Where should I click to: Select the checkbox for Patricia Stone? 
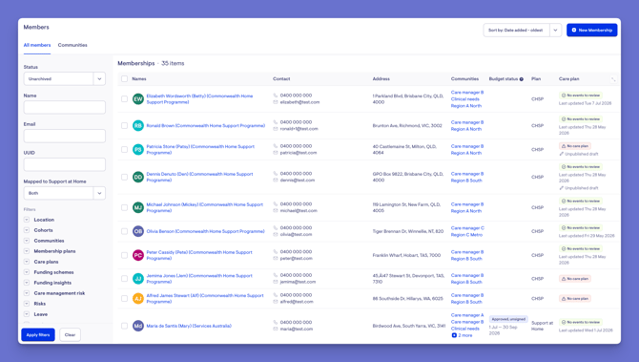tap(124, 149)
